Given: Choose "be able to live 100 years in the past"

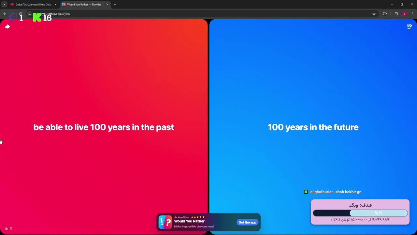Looking at the screenshot, I should pyautogui.click(x=104, y=127).
